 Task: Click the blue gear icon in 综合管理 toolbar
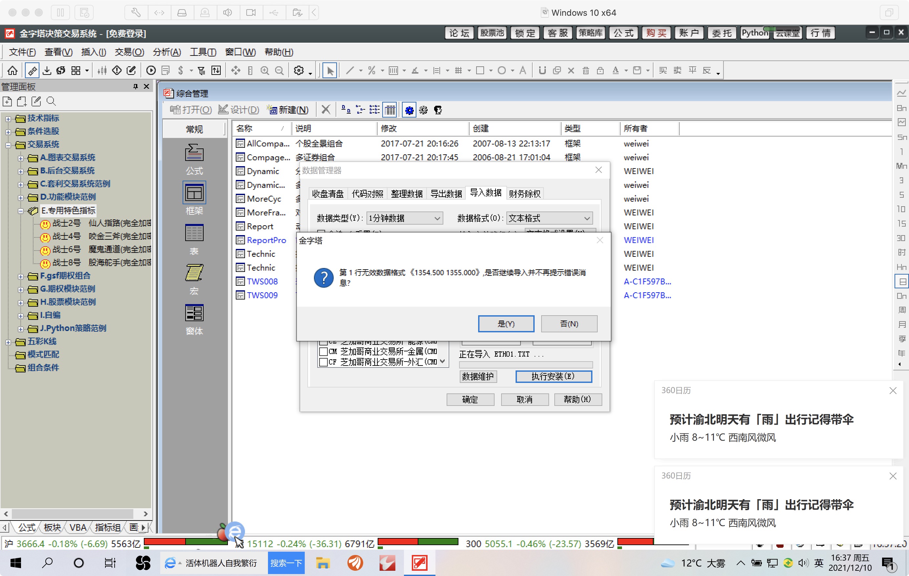pos(409,110)
